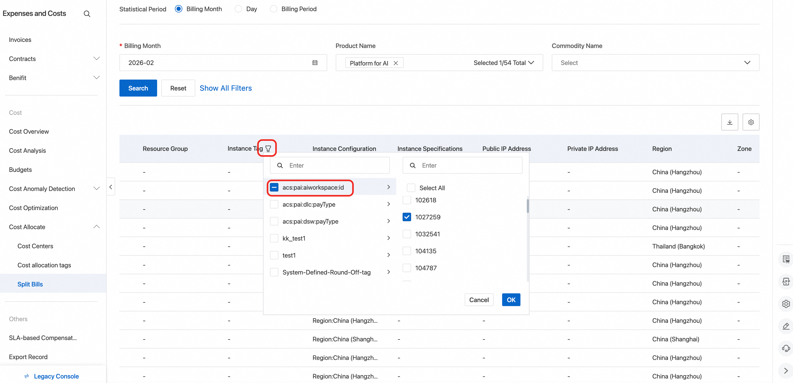Click the Legacy Console switch icon
This screenshot has height=383, width=793.
click(x=27, y=376)
